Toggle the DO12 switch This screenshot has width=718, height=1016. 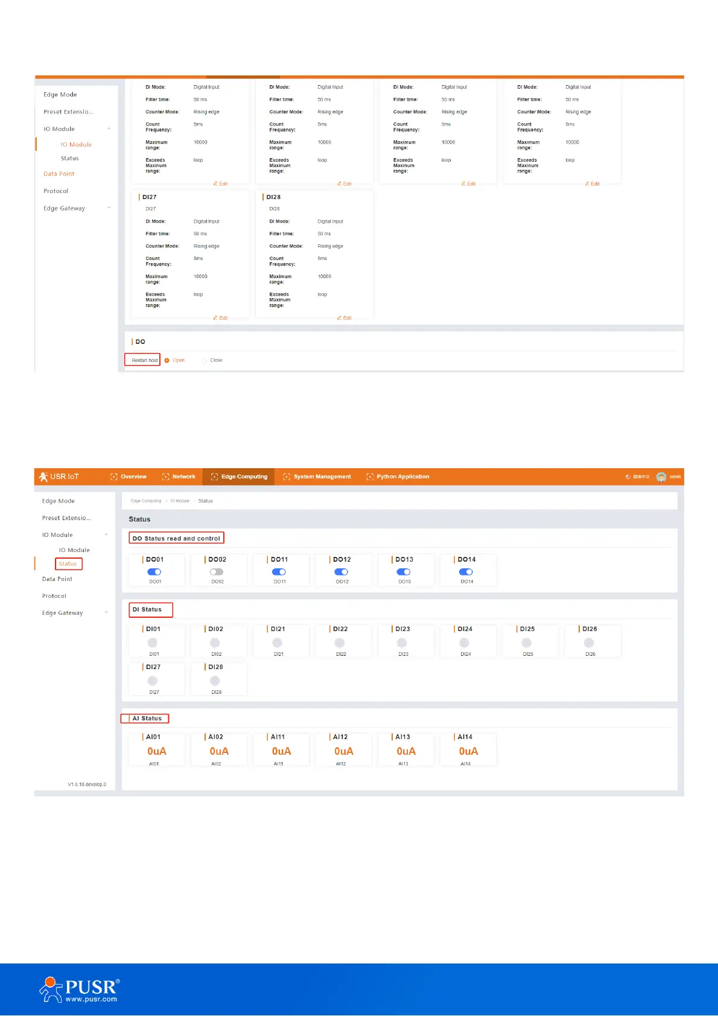pyautogui.click(x=342, y=572)
